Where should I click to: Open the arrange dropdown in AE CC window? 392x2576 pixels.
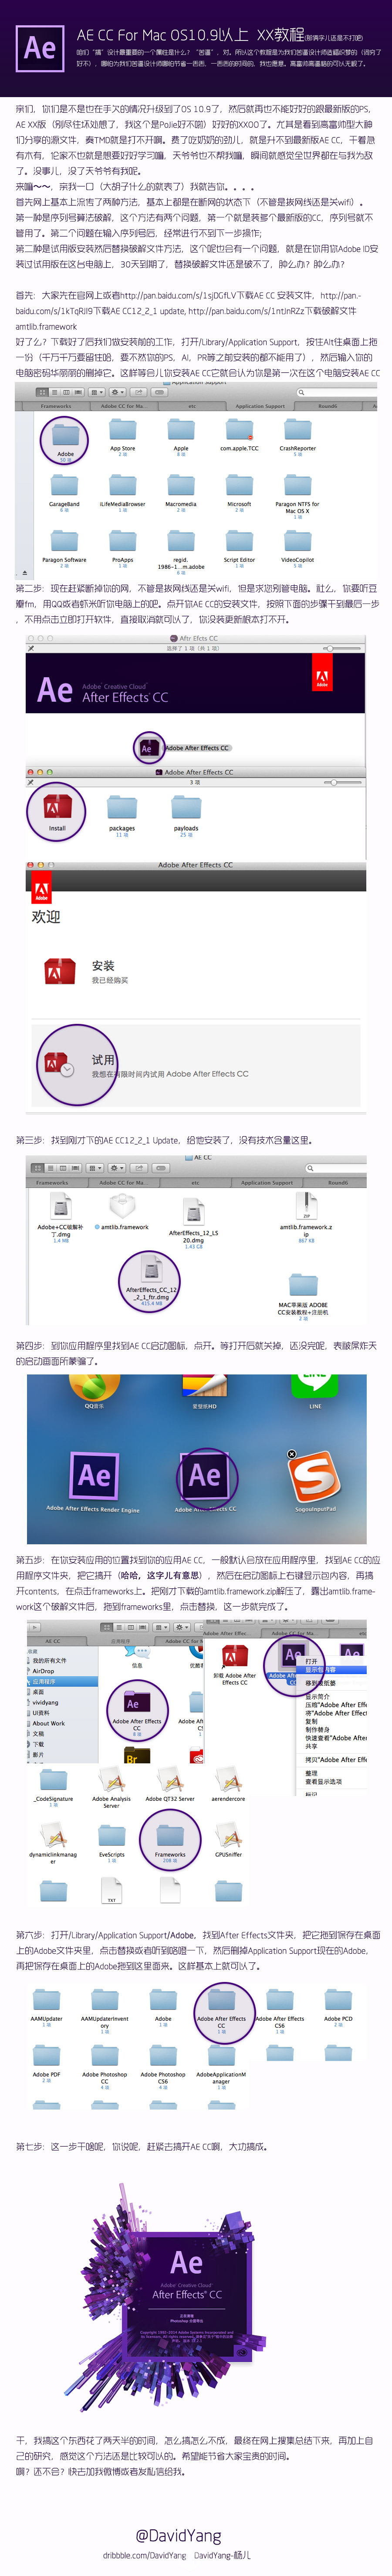point(95,1168)
